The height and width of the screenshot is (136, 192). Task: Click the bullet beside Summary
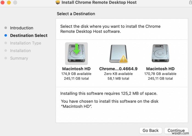6,58
